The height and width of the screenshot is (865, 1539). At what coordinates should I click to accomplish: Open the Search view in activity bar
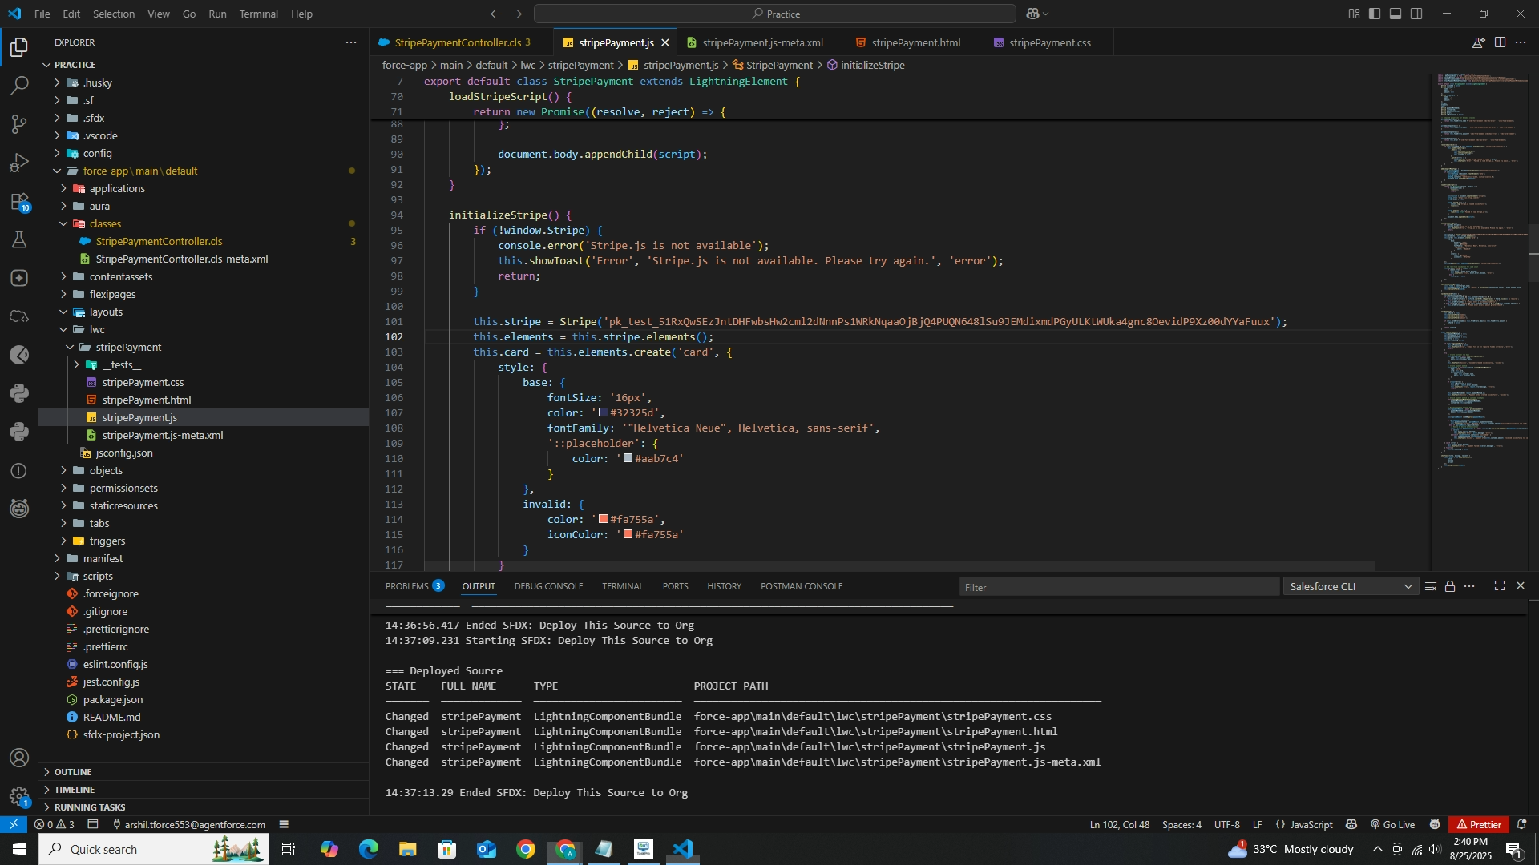click(19, 86)
